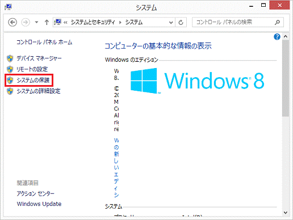Click the Forward navigation arrow
The height and width of the screenshot is (220, 293).
coord(26,23)
